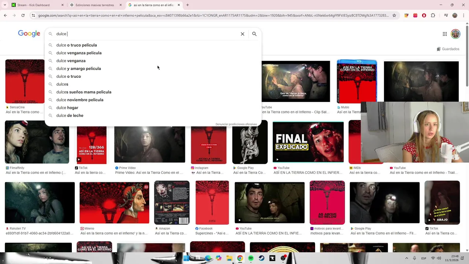
Task: Bookmark this page with the star icon
Action: coord(394,15)
